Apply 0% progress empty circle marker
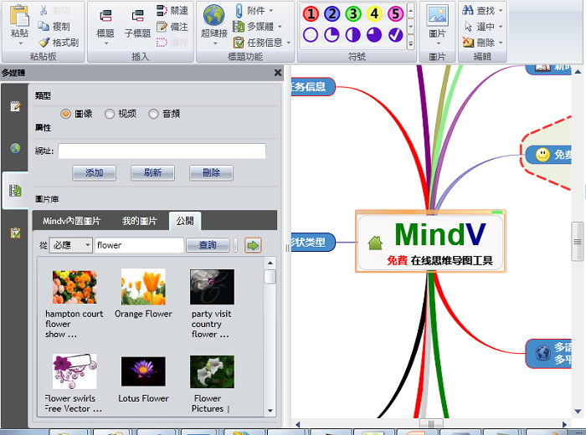The height and width of the screenshot is (435, 586). tap(311, 35)
